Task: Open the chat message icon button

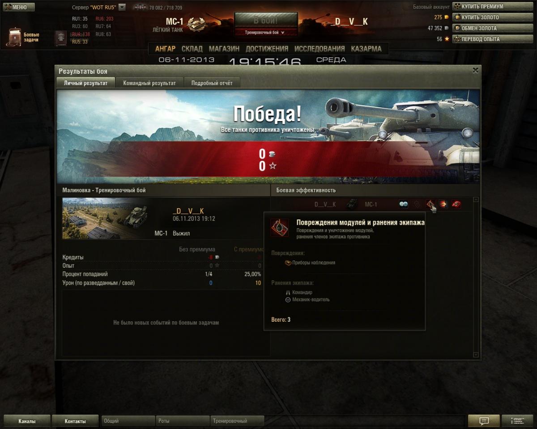Action: click(483, 421)
